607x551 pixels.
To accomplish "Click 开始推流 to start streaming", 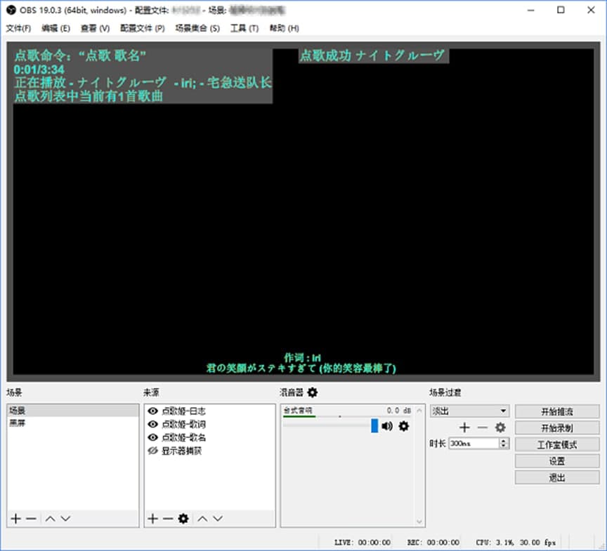I will tap(557, 411).
